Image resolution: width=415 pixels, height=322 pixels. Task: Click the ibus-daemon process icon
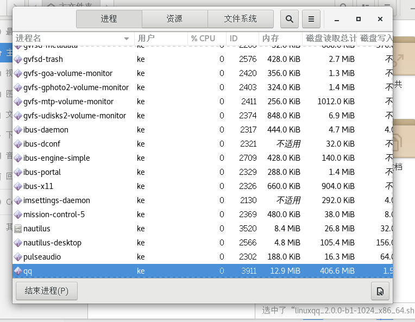[x=18, y=130]
